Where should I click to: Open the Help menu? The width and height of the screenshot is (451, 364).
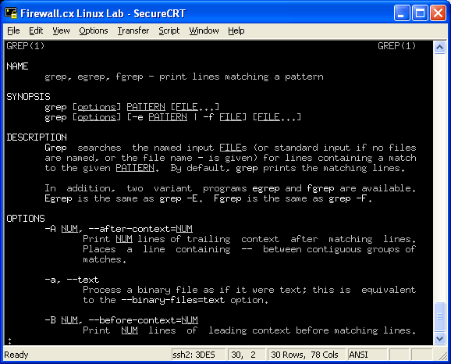(236, 30)
